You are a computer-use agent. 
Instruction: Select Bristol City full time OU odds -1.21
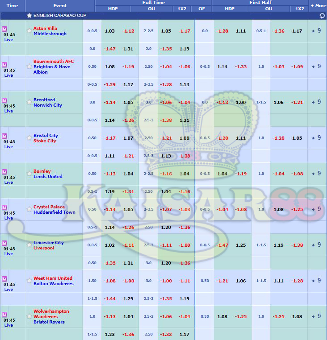point(166,138)
